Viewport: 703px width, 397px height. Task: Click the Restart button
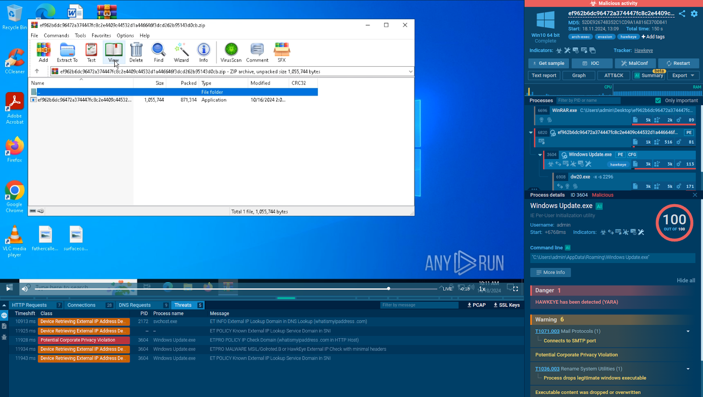678,63
